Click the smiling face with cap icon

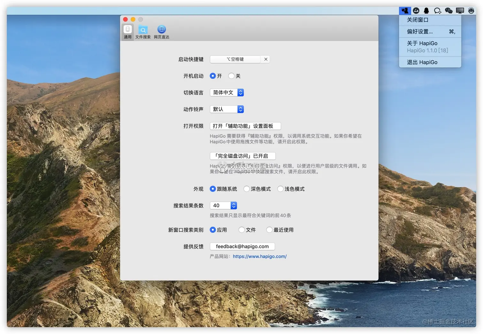point(471,11)
